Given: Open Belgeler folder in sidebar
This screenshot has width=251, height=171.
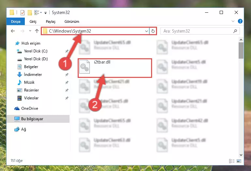Looking at the screenshot, I should pos(31,67).
